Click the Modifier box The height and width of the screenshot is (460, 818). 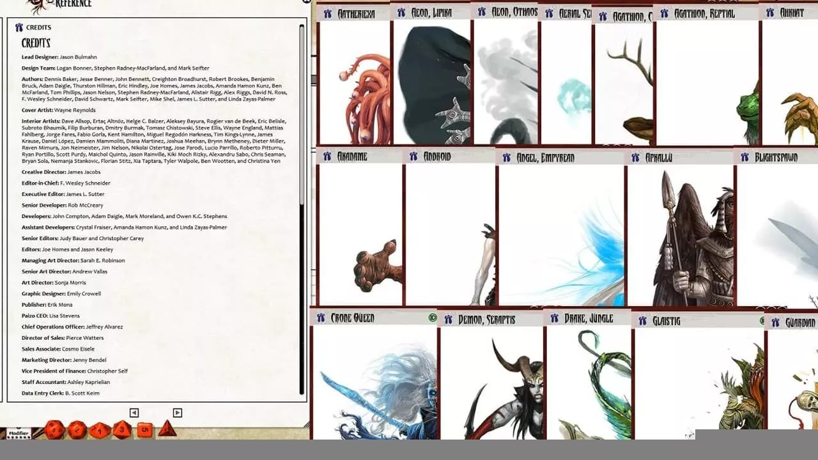[19, 433]
